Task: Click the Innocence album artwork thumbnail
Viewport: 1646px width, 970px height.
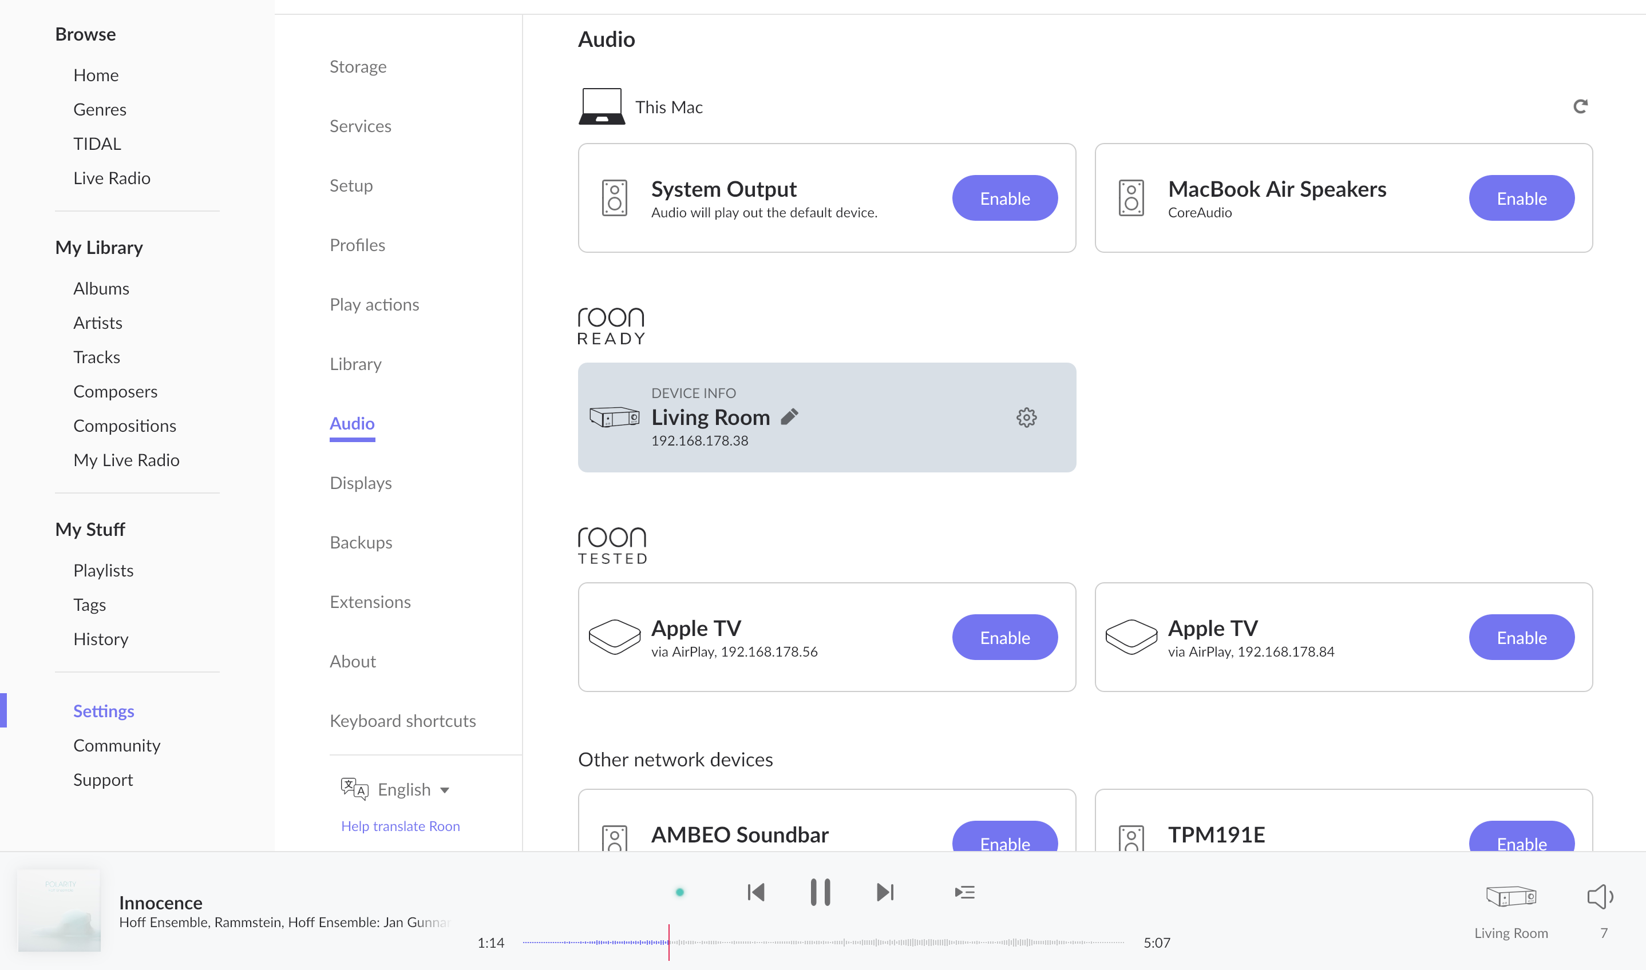Action: [x=59, y=911]
